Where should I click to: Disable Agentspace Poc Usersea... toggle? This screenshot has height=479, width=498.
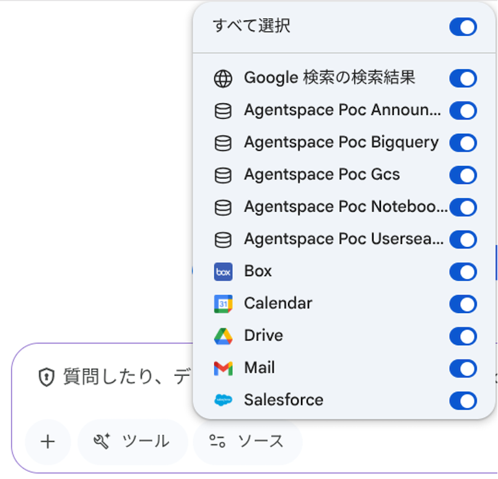pyautogui.click(x=463, y=239)
